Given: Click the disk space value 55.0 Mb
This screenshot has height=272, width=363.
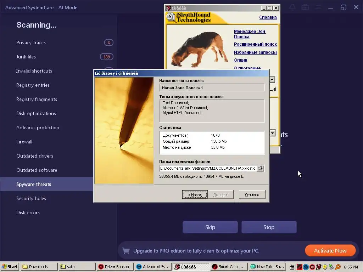Looking at the screenshot, I should [x=218, y=147].
